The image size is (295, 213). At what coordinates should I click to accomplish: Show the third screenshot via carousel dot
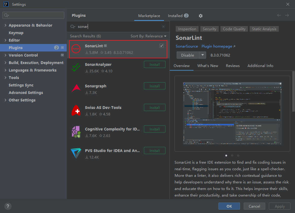click(238, 155)
